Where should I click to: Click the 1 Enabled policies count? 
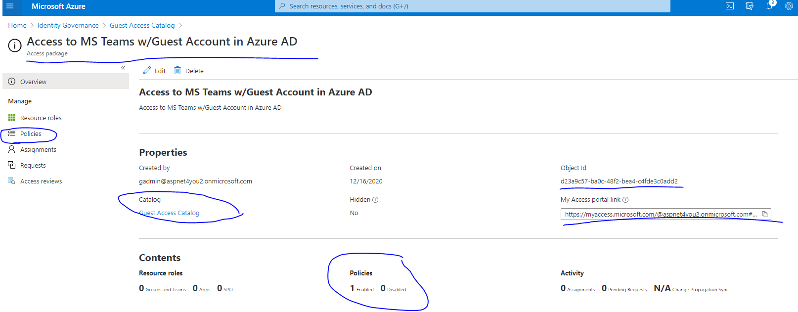tap(361, 288)
